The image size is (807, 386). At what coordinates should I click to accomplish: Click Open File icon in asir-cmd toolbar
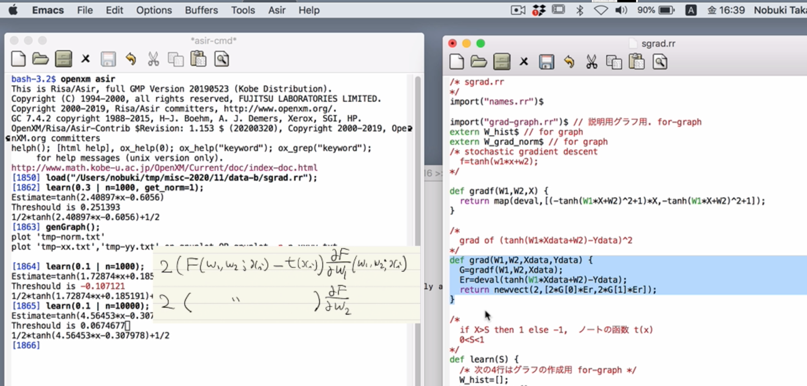pyautogui.click(x=40, y=60)
